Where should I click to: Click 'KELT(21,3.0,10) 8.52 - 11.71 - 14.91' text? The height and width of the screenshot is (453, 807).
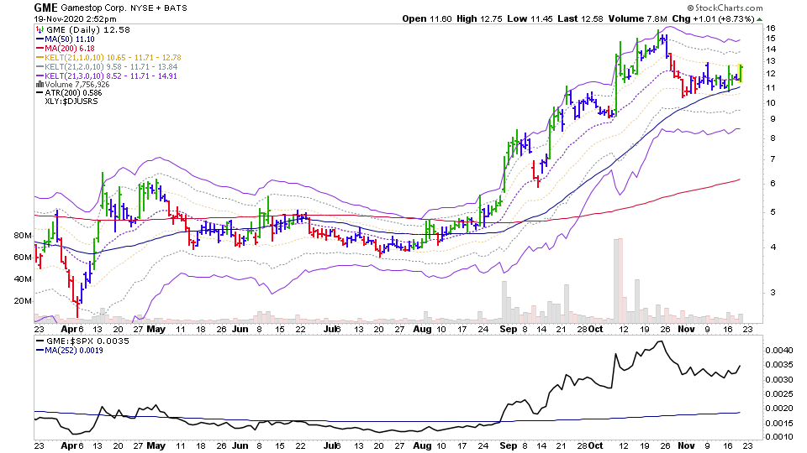111,76
